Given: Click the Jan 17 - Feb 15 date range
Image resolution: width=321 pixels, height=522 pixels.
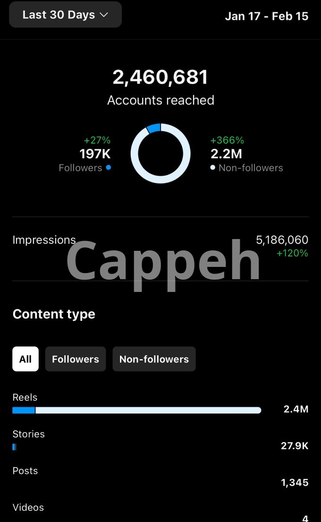Looking at the screenshot, I should pos(266,16).
